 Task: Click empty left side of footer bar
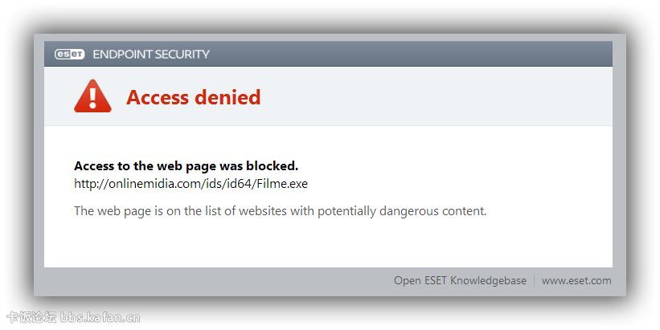[x=201, y=280]
